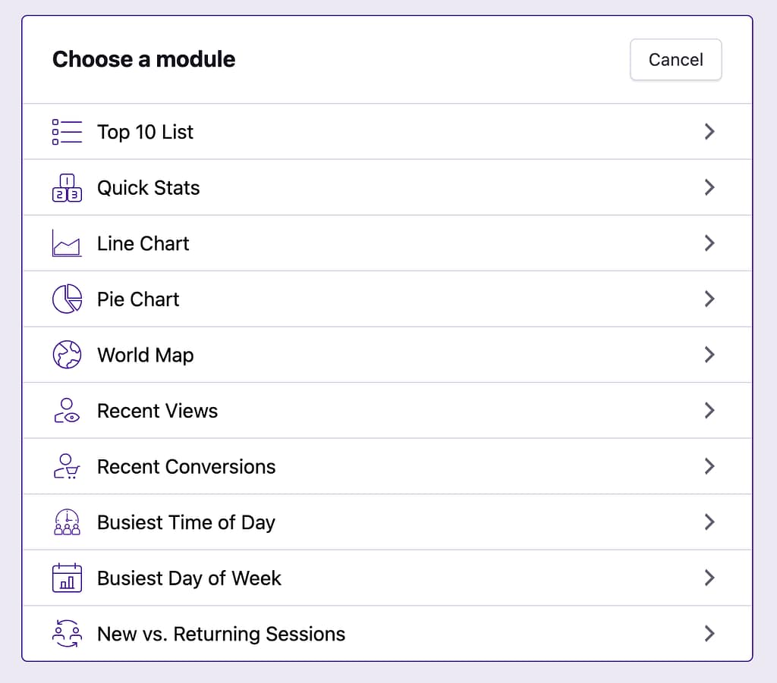Select the Line Chart module entry
777x683 pixels.
(143, 243)
